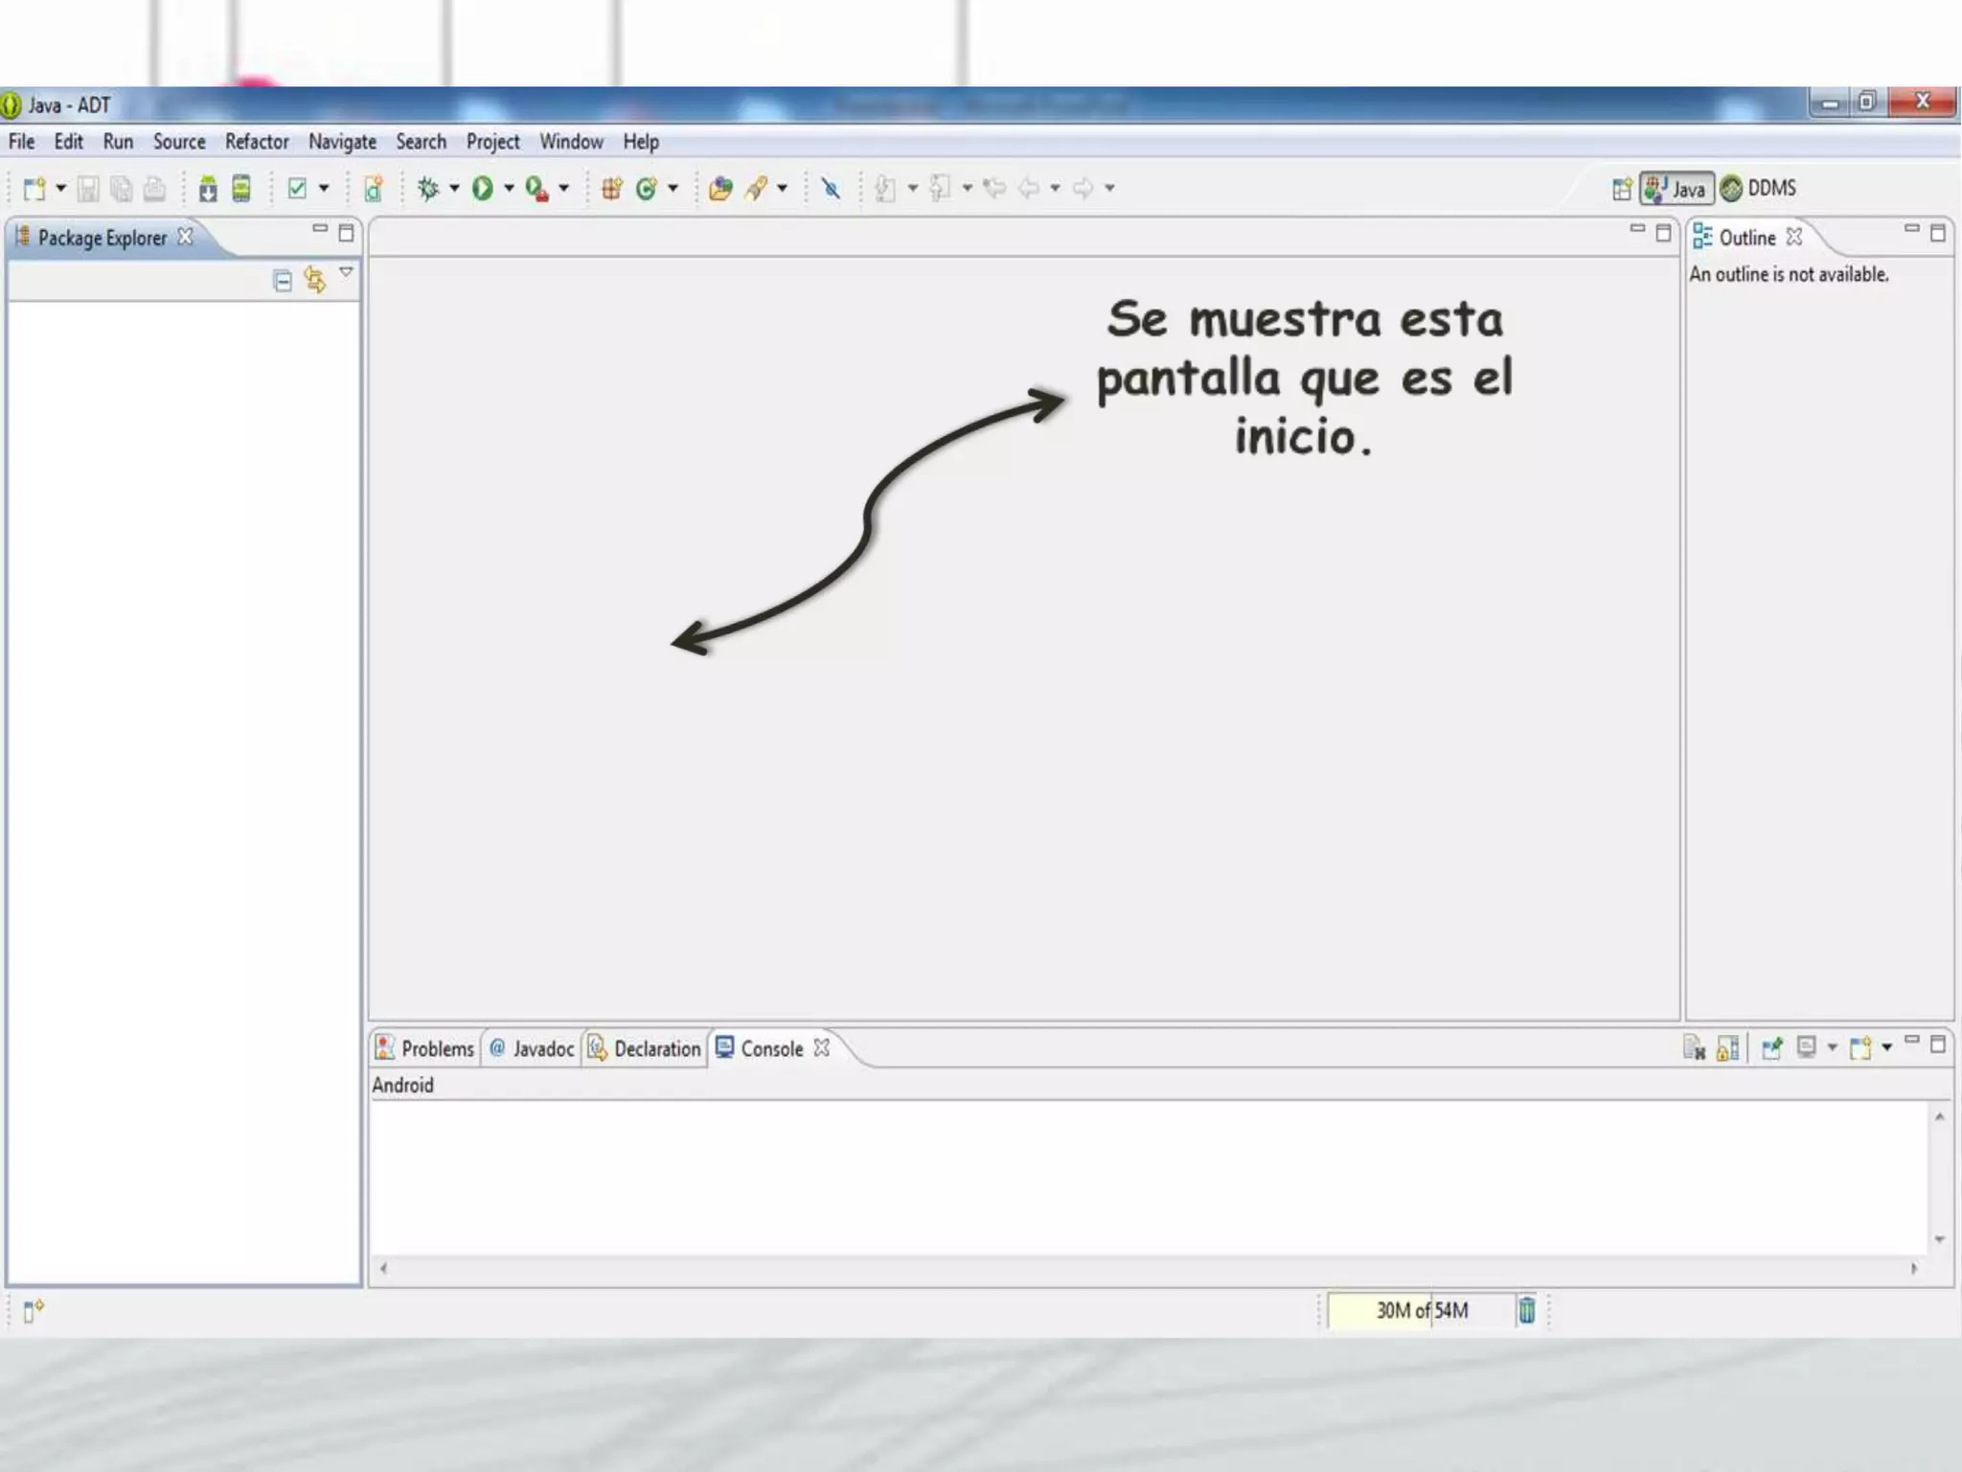Image resolution: width=1962 pixels, height=1472 pixels.
Task: Toggle Link with Editor in Package Explorer
Action: (x=314, y=280)
